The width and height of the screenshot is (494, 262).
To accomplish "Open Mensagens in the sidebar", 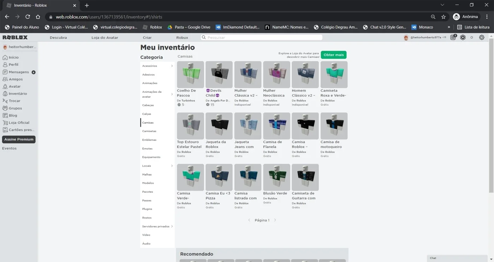I will [19, 72].
